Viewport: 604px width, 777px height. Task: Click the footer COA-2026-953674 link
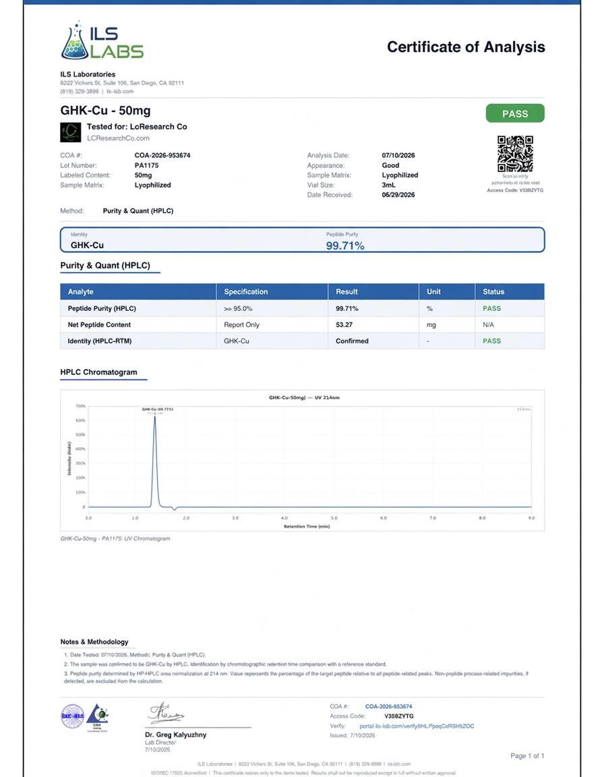coord(389,707)
